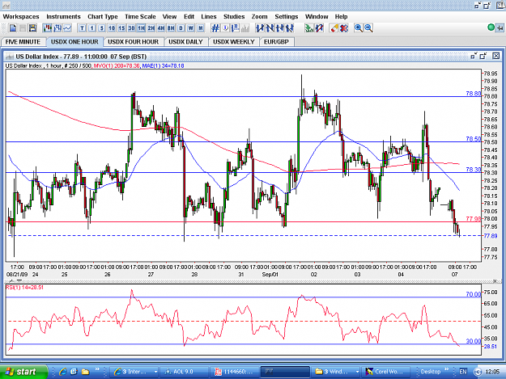Click the MAE(1) 34=78.18 study label
This screenshot has width=506, height=379.
[x=163, y=65]
